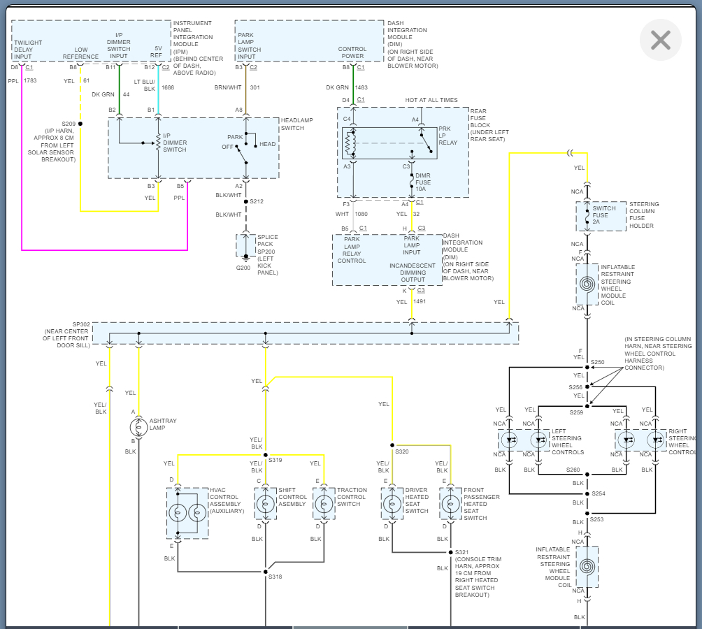
Task: Click the I/P Dimmer Switch resistor symbol
Action: point(158,143)
